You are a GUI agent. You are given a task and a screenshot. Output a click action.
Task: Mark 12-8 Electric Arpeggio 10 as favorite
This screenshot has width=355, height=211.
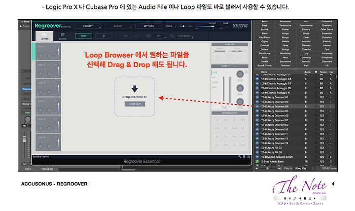click(316, 88)
